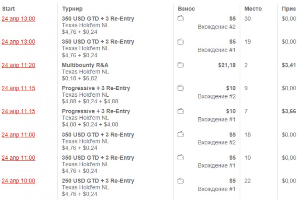Click wallet icon in the place 18 row
This screenshot has height=200, width=306.
pos(181,135)
